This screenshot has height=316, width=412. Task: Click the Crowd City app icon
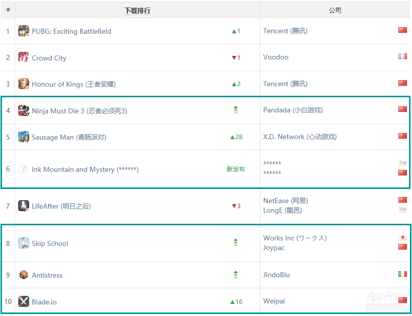click(x=23, y=57)
